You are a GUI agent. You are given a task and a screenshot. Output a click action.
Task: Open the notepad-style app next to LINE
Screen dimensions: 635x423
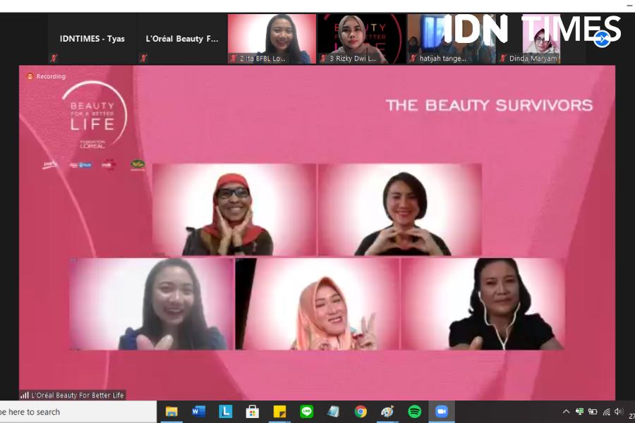pyautogui.click(x=333, y=412)
